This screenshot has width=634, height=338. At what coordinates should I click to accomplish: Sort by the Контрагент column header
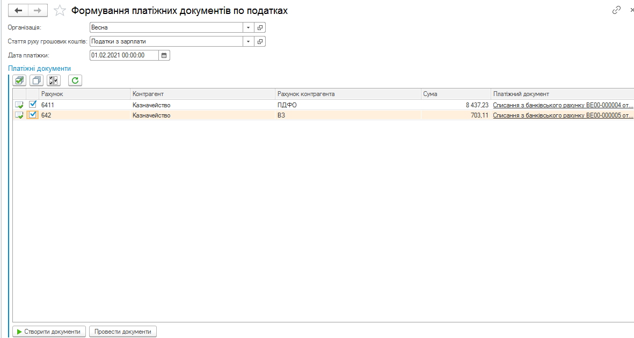click(x=202, y=94)
